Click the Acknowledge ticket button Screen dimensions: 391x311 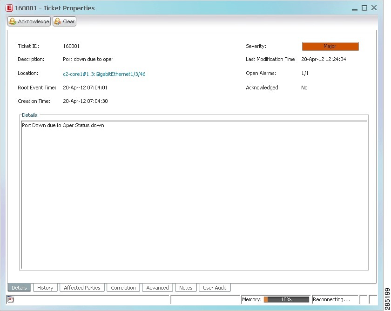[x=29, y=21]
